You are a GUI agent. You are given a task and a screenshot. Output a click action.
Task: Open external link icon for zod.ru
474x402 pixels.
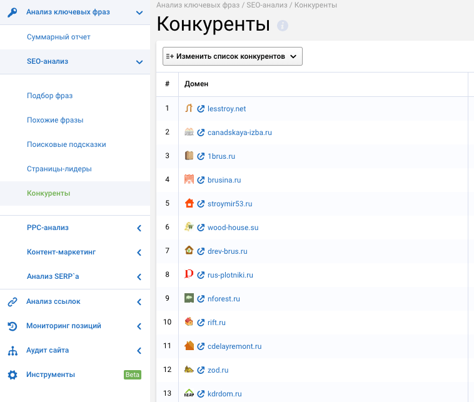point(201,370)
